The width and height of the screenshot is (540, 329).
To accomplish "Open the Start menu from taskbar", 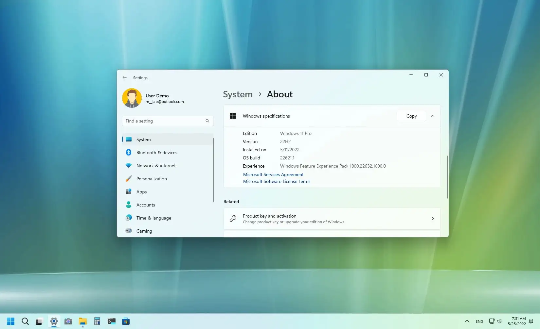I will pos(10,321).
